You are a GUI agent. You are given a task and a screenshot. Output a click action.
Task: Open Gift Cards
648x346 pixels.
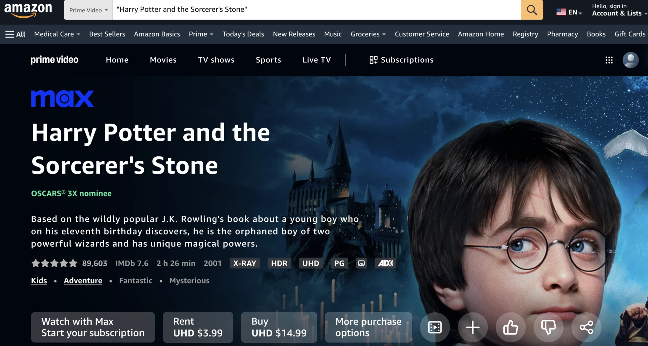pos(630,34)
